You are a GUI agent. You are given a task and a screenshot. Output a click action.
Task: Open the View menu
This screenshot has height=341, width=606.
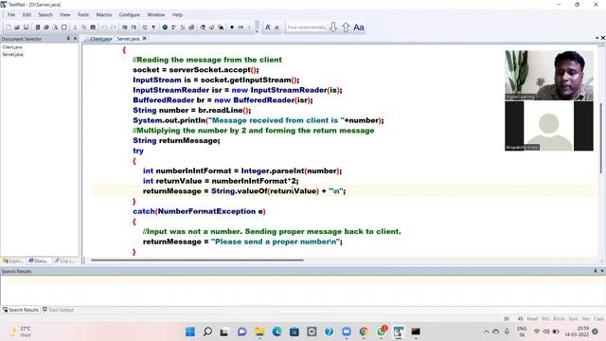pyautogui.click(x=64, y=15)
